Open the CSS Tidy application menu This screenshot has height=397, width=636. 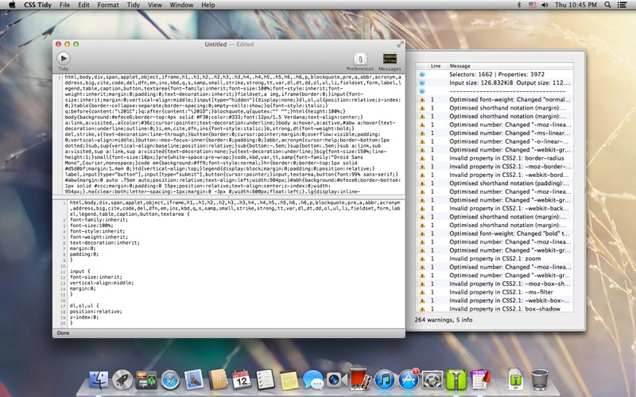pyautogui.click(x=37, y=5)
